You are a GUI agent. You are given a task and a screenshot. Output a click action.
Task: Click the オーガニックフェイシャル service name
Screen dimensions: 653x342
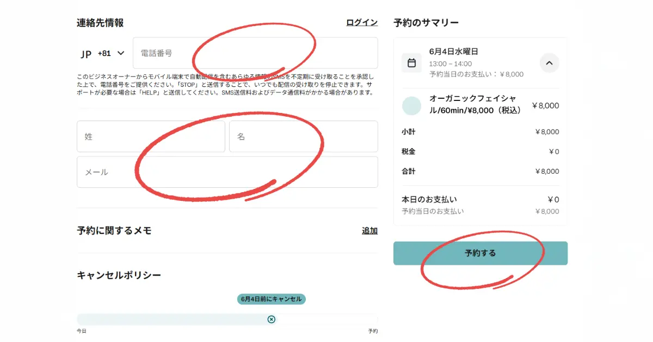476,104
